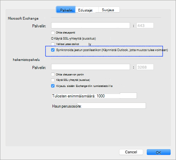176x160 pixels.
Task: Click the hakemistopalvelu Palvelin field
Action: pyautogui.click(x=90, y=67)
